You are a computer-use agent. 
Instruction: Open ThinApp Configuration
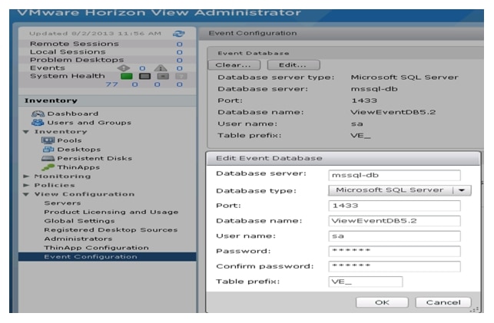[96, 248]
